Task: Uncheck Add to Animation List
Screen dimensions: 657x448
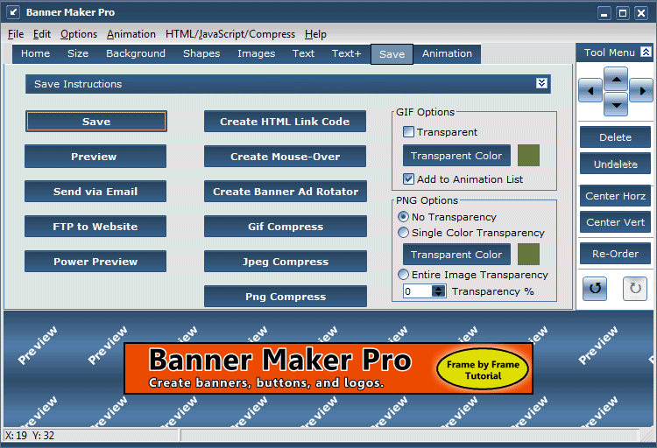Action: tap(408, 179)
